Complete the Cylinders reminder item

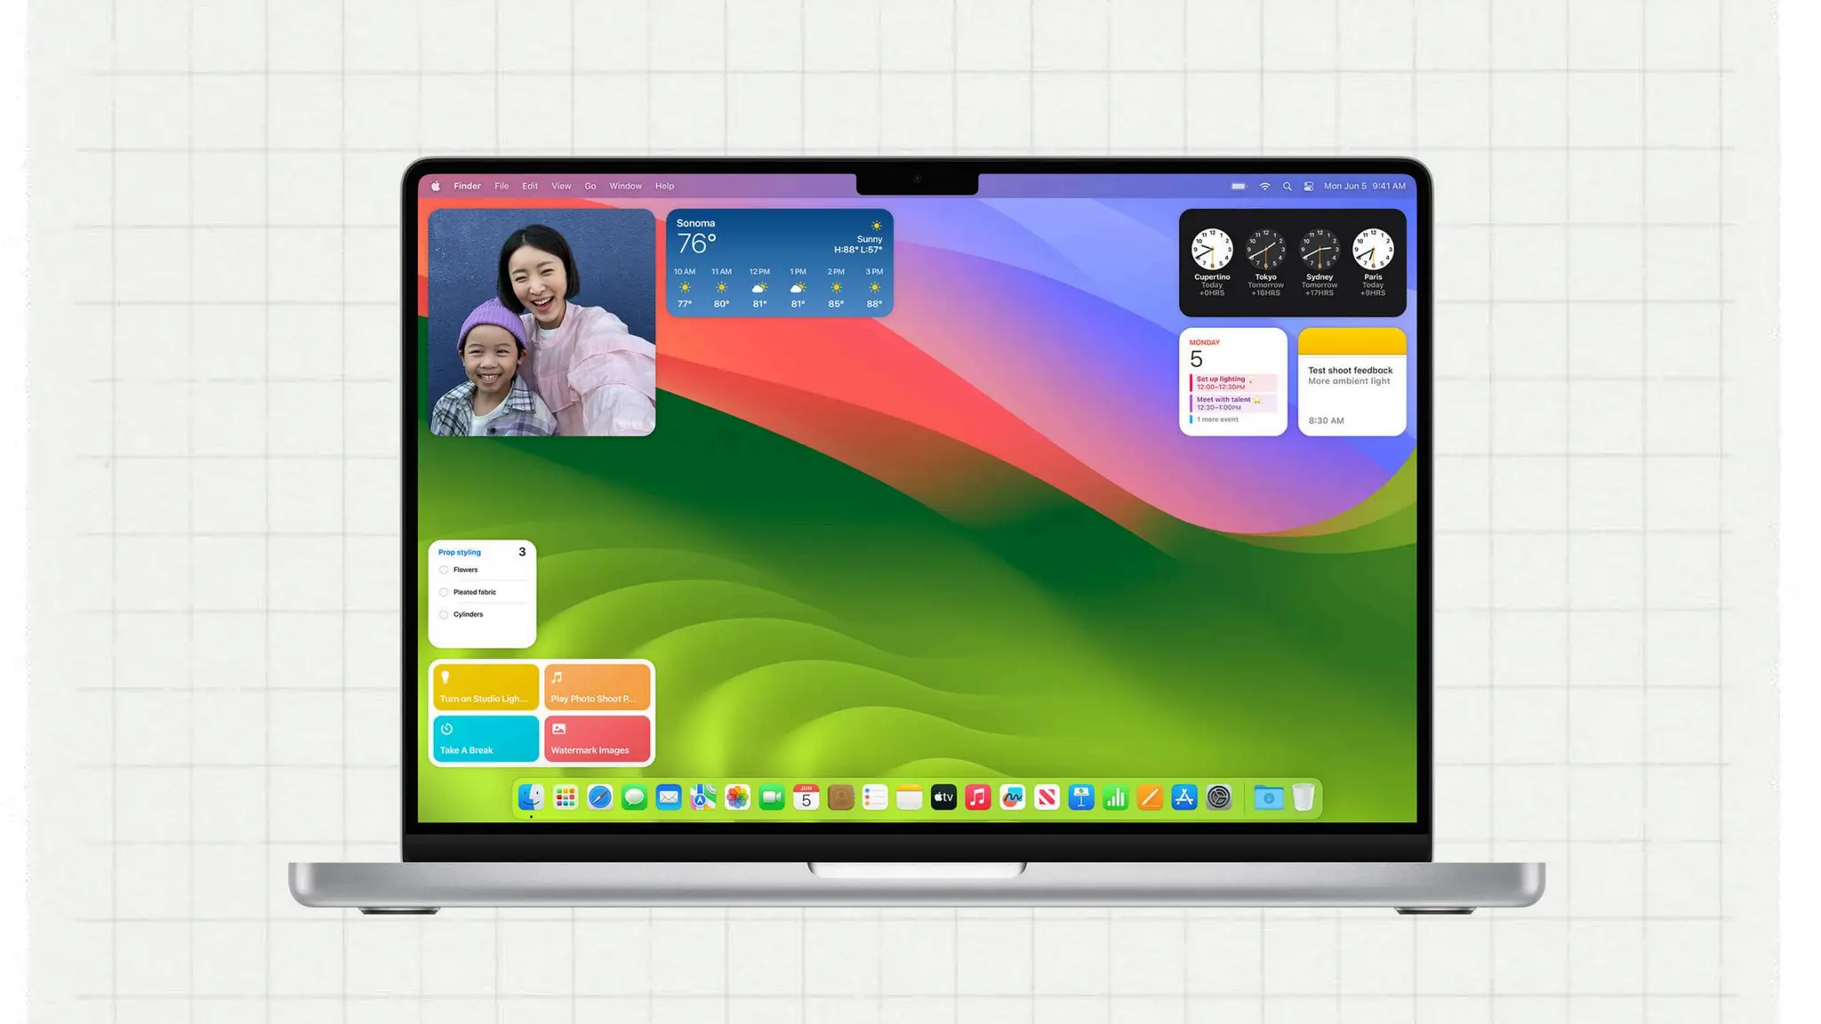click(444, 614)
